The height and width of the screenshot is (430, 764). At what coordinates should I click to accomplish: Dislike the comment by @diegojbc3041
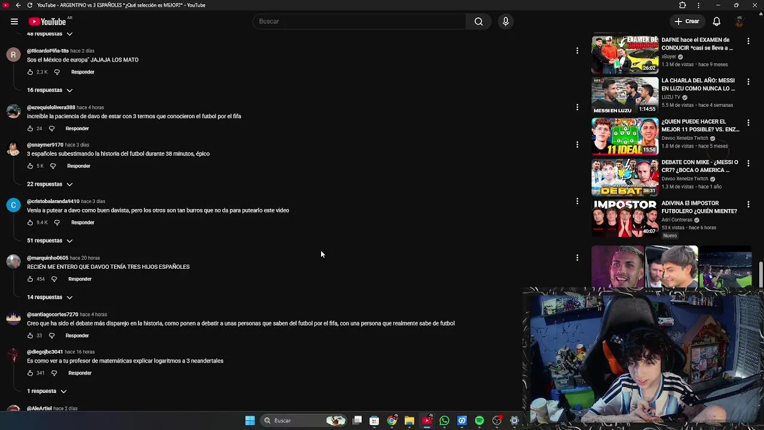click(54, 373)
